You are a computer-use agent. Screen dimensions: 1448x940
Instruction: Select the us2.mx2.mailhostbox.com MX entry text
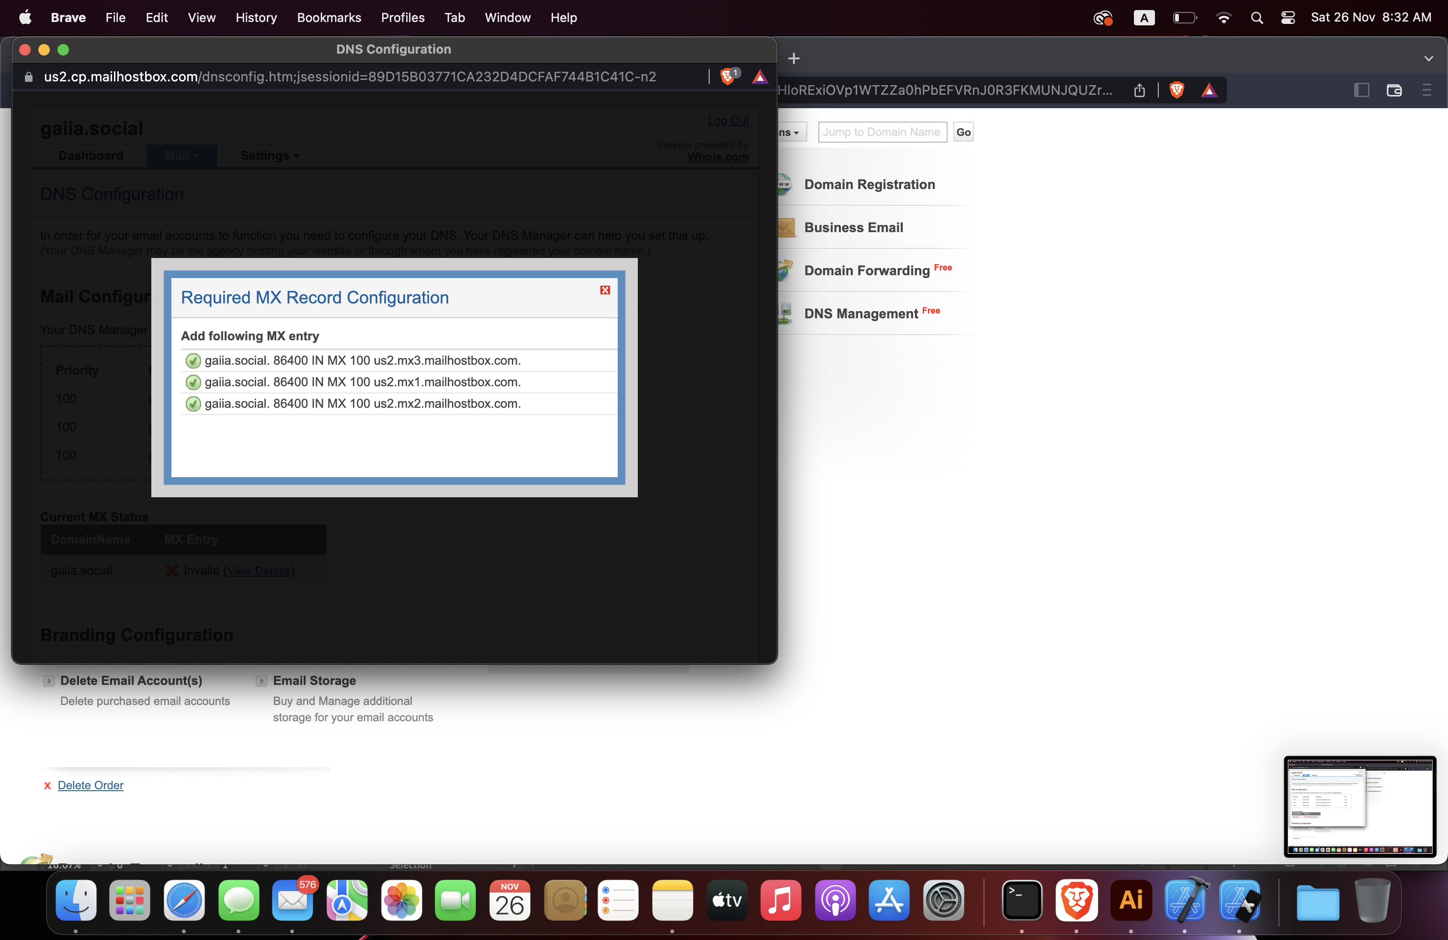coord(362,404)
